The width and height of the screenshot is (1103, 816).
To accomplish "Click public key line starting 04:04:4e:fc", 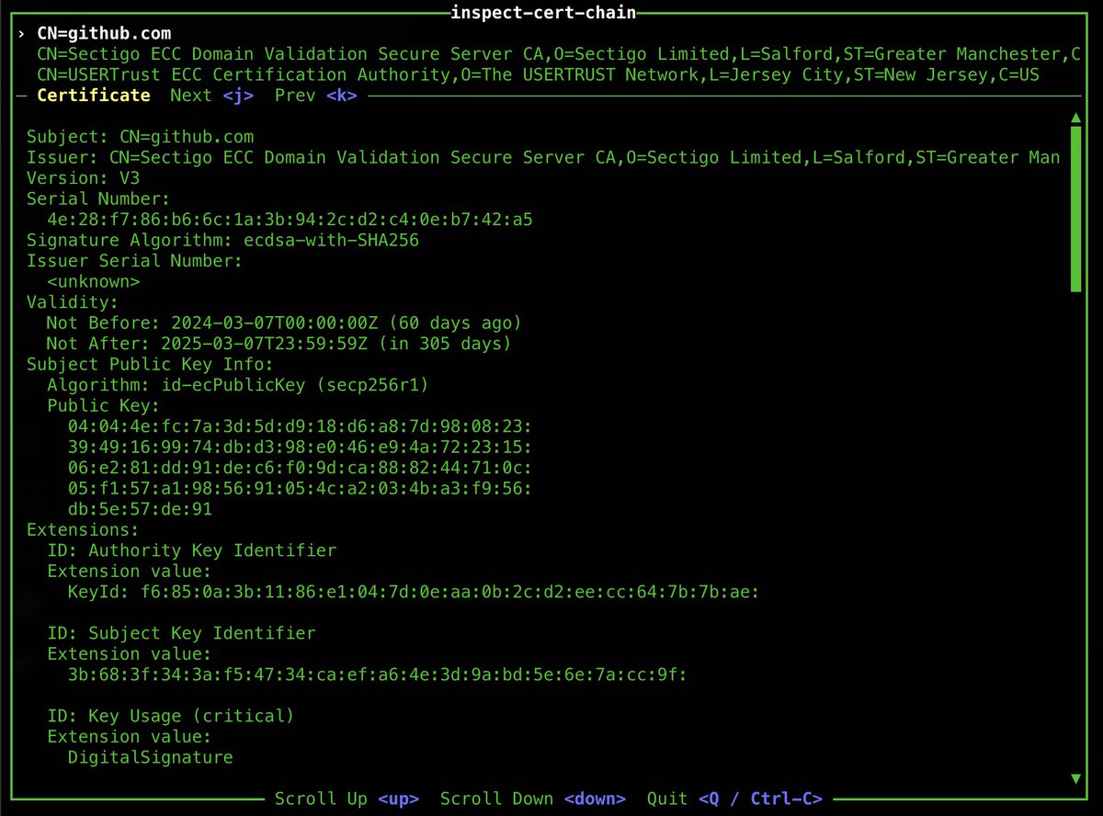I will click(301, 426).
